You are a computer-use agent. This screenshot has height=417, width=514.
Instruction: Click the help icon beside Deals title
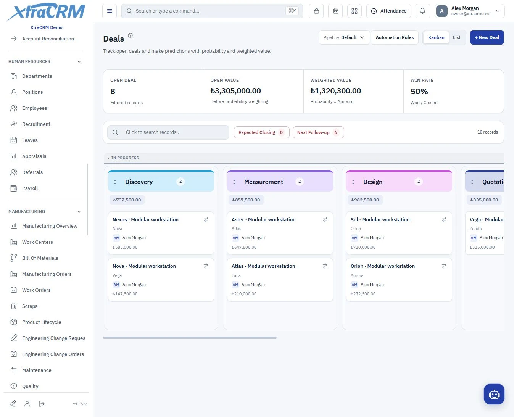click(130, 35)
